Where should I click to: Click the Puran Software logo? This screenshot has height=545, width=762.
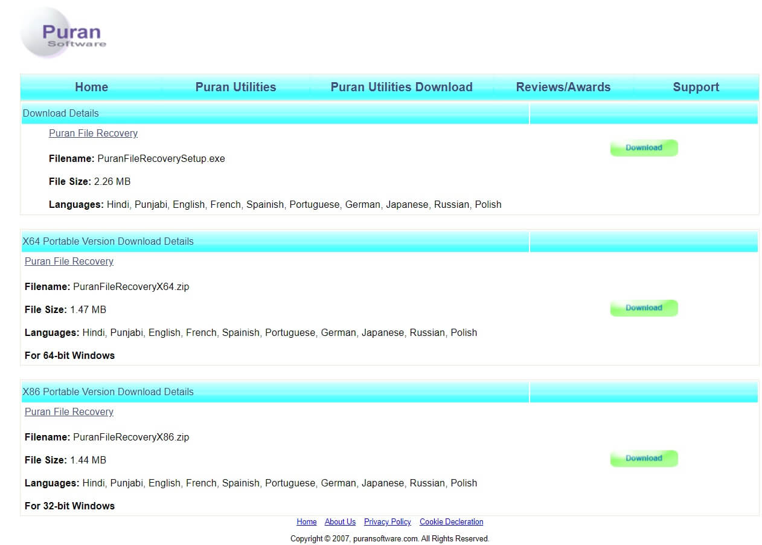63,33
